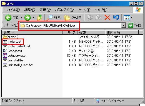Image resolution: width=145 pixels, height=106 pixels.
Task: Click the 2 KB size of license.txt
Action: pyautogui.click(x=72, y=51)
